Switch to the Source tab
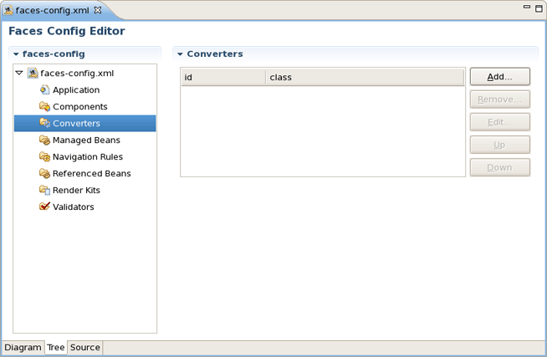Screen dimensions: 547x357 point(84,348)
